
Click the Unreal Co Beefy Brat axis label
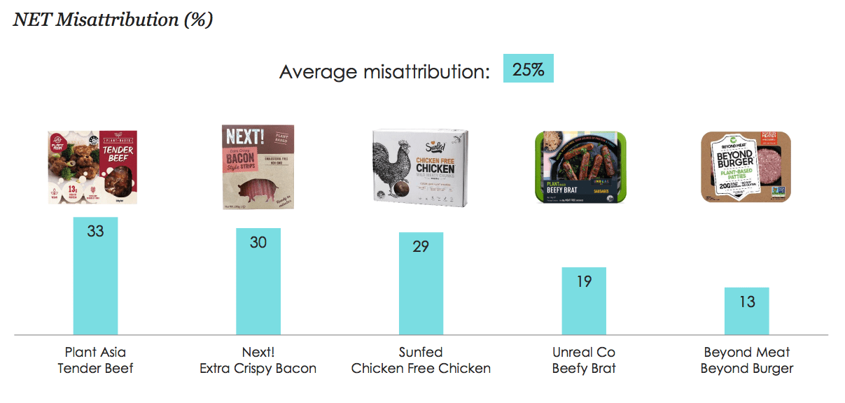click(x=584, y=360)
